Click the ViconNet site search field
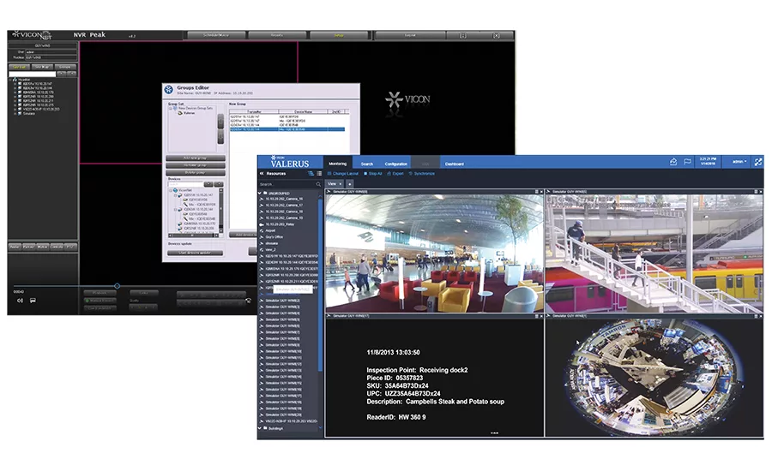Image resolution: width=772 pixels, height=471 pixels. coord(33,75)
